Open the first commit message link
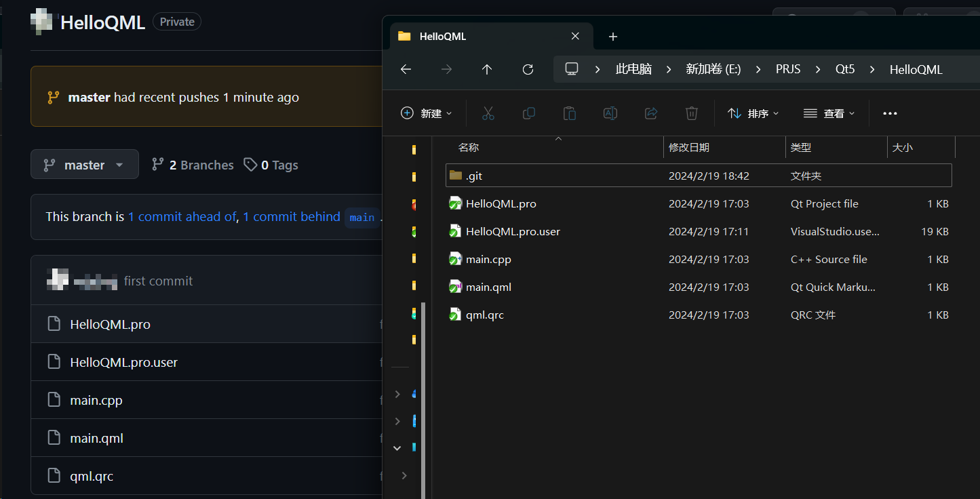 pyautogui.click(x=158, y=281)
